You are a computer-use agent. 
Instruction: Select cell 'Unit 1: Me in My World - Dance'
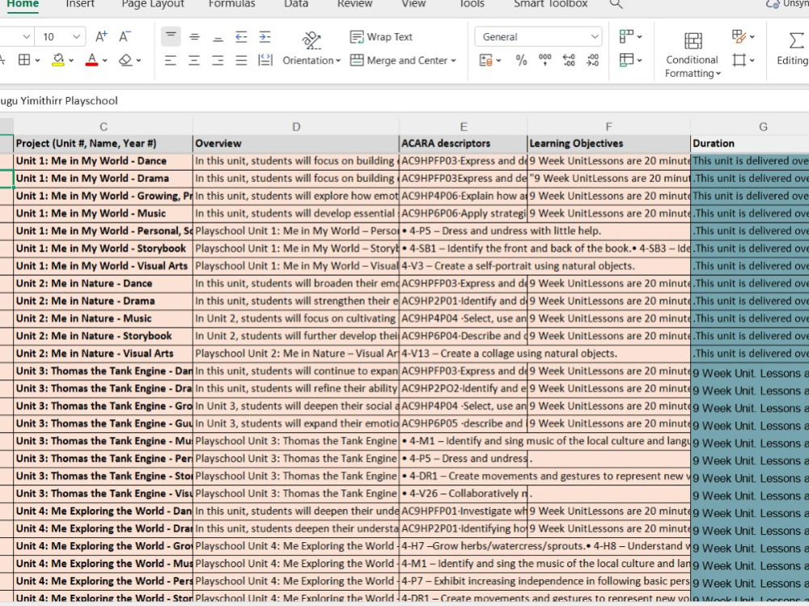pyautogui.click(x=104, y=161)
